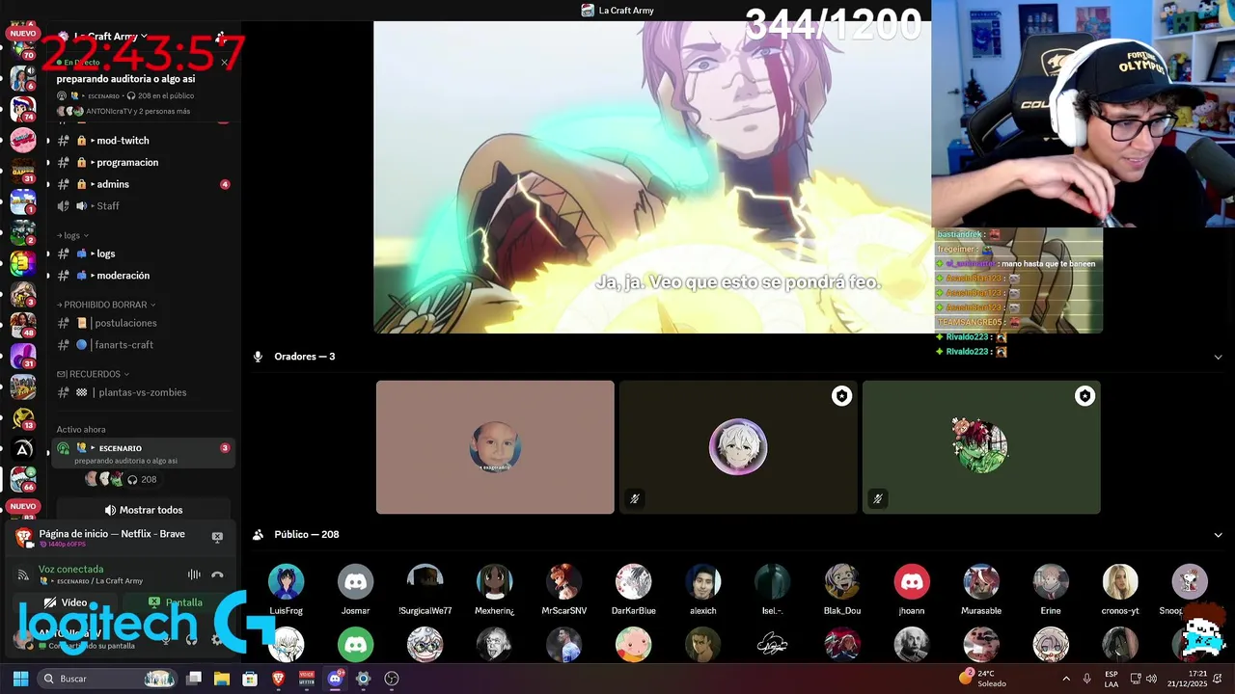Screen dimensions: 1235x694
Task: Open the mod-twitch channel
Action: [x=139, y=141]
